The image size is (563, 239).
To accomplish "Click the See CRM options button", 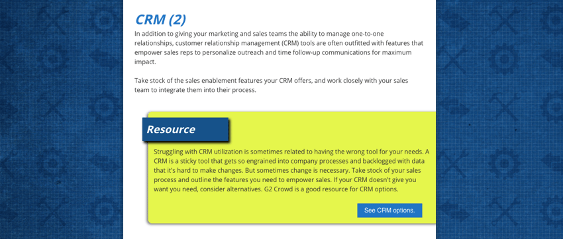I will [389, 211].
